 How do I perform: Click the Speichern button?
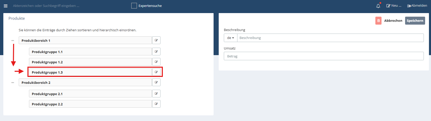pos(415,21)
